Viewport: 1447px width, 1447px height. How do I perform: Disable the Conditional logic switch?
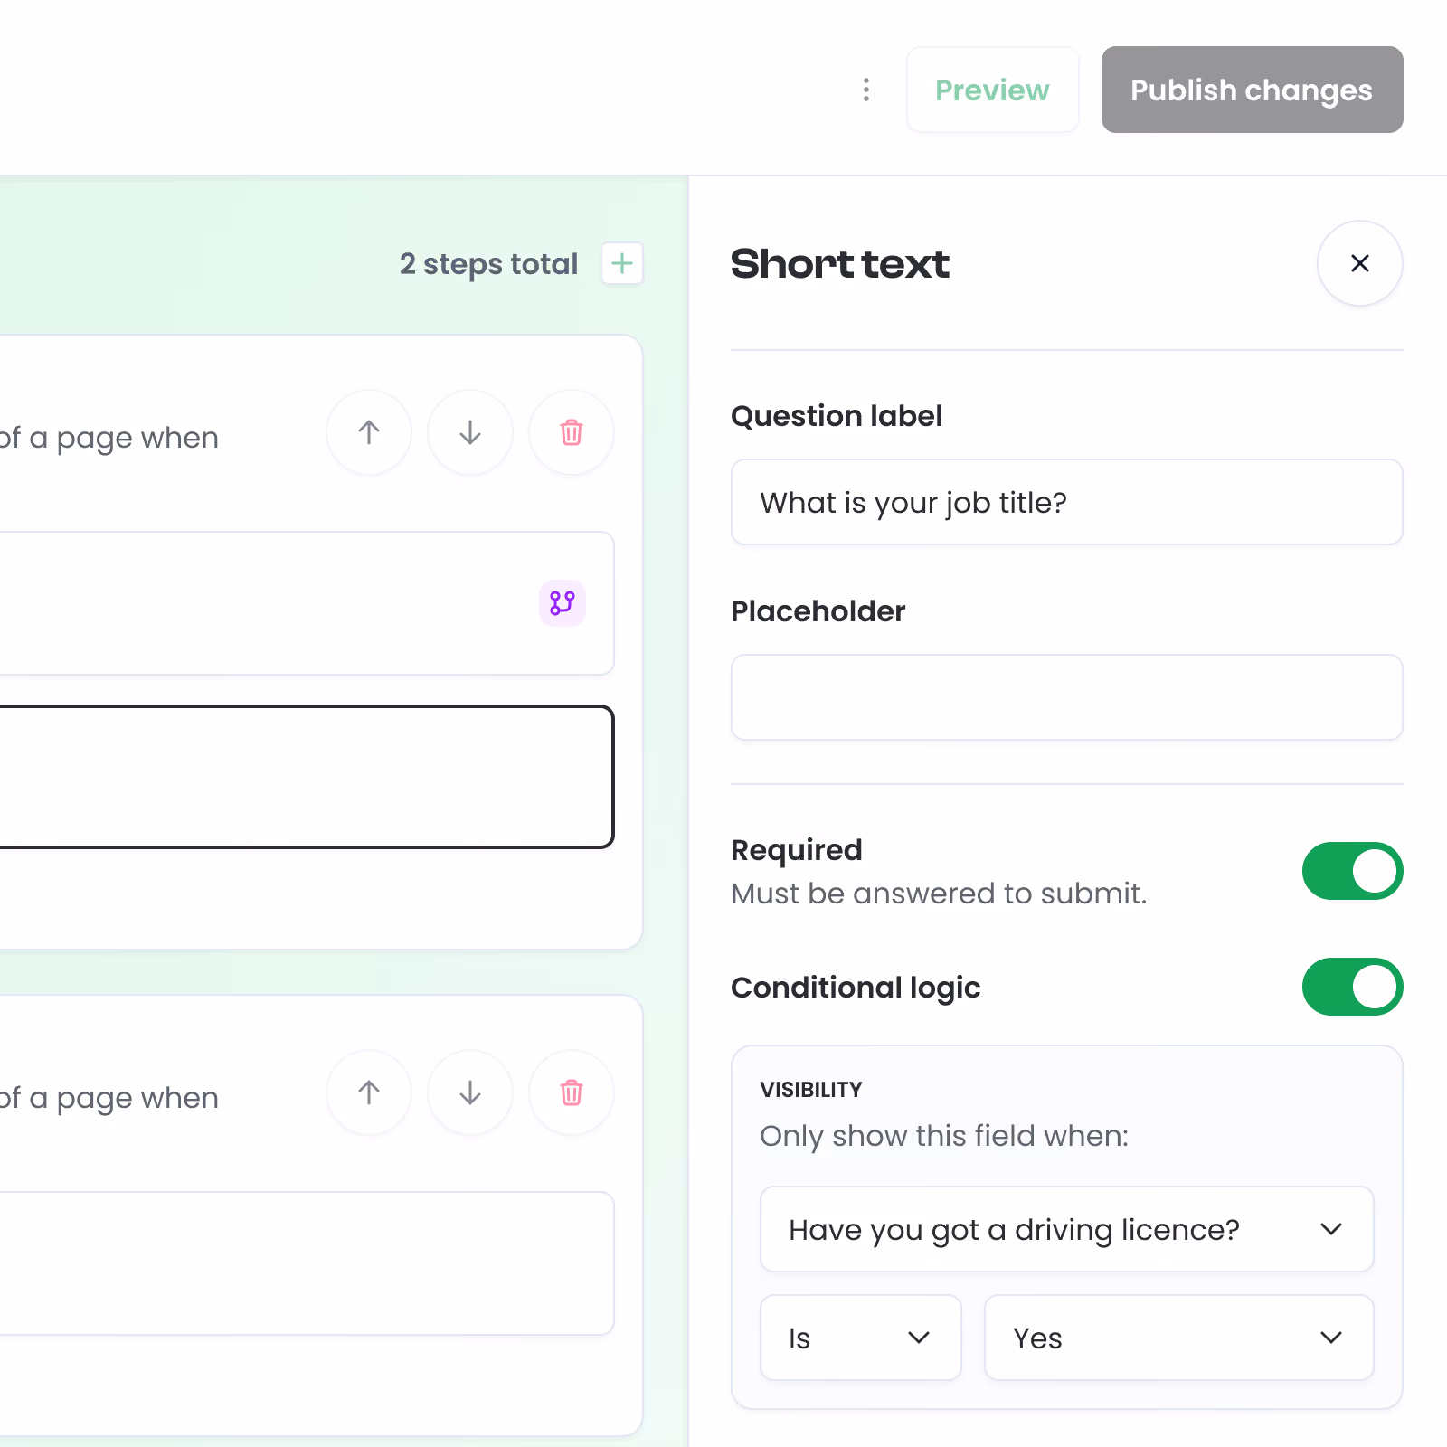click(1352, 987)
